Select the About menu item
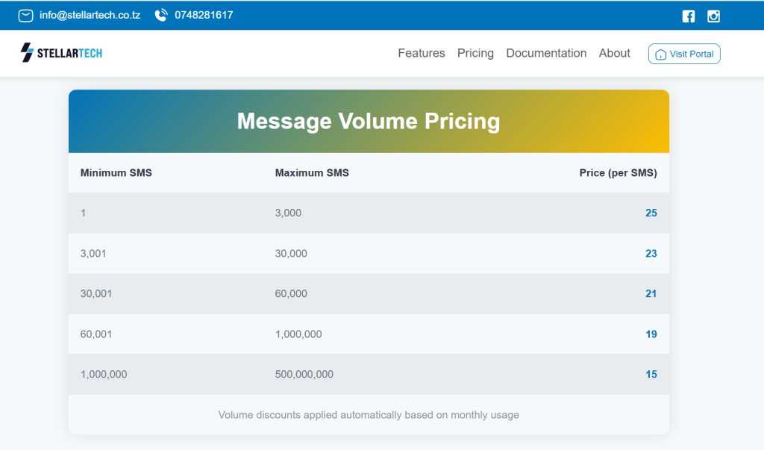This screenshot has width=764, height=450. tap(614, 53)
